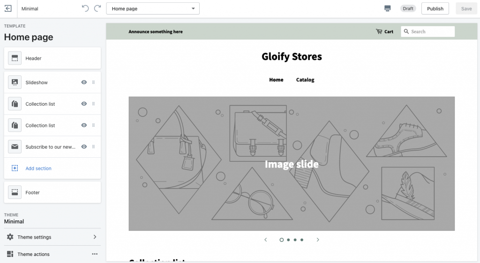Add section to the home page

[38, 168]
